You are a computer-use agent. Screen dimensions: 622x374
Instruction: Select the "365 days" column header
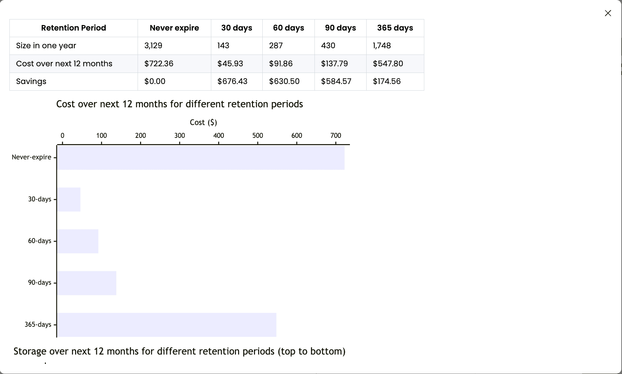[395, 28]
